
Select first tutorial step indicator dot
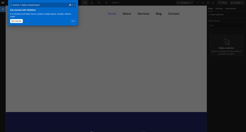point(70,5)
